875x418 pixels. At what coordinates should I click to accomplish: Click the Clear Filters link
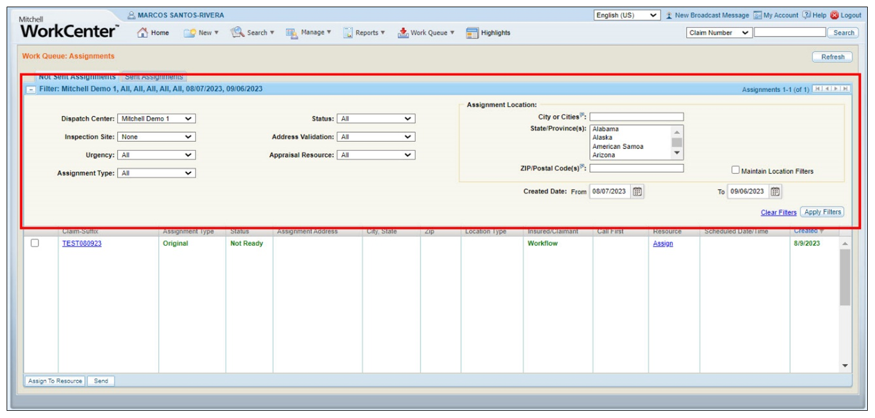[x=778, y=213]
